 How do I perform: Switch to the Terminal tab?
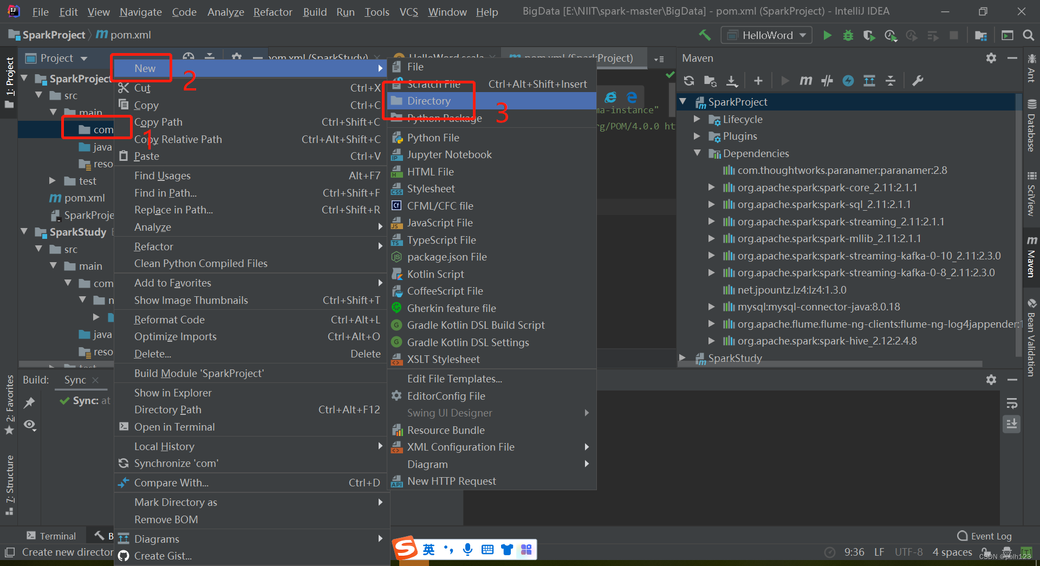tap(51, 536)
